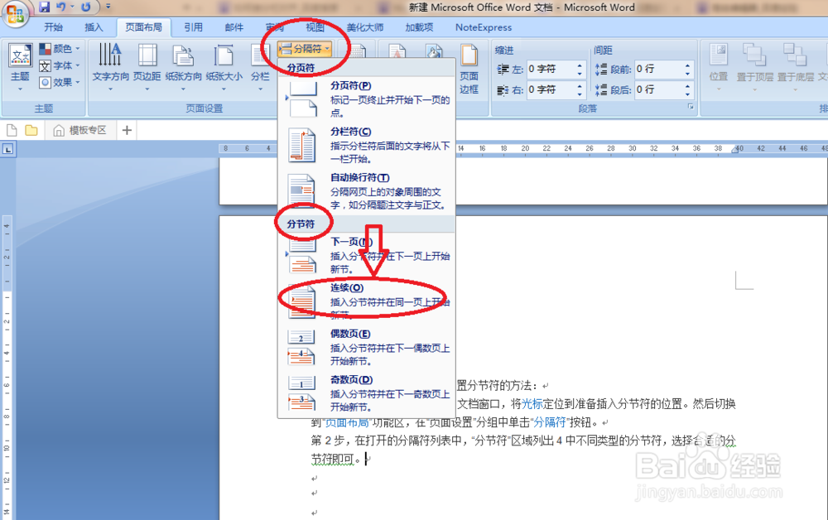828x520 pixels.
Task: Insert 偶数页(E) section break
Action: click(367, 347)
